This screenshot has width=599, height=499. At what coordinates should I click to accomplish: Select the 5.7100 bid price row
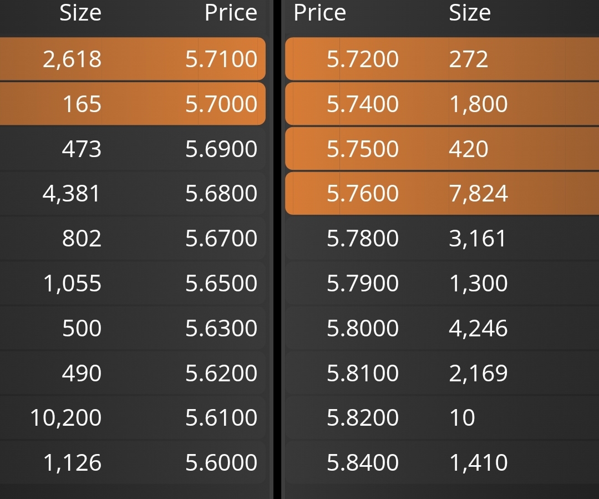(x=133, y=59)
